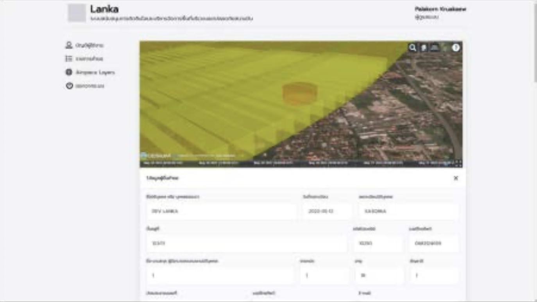Click the map navigation help icon
This screenshot has width=537, height=302.
pos(456,48)
